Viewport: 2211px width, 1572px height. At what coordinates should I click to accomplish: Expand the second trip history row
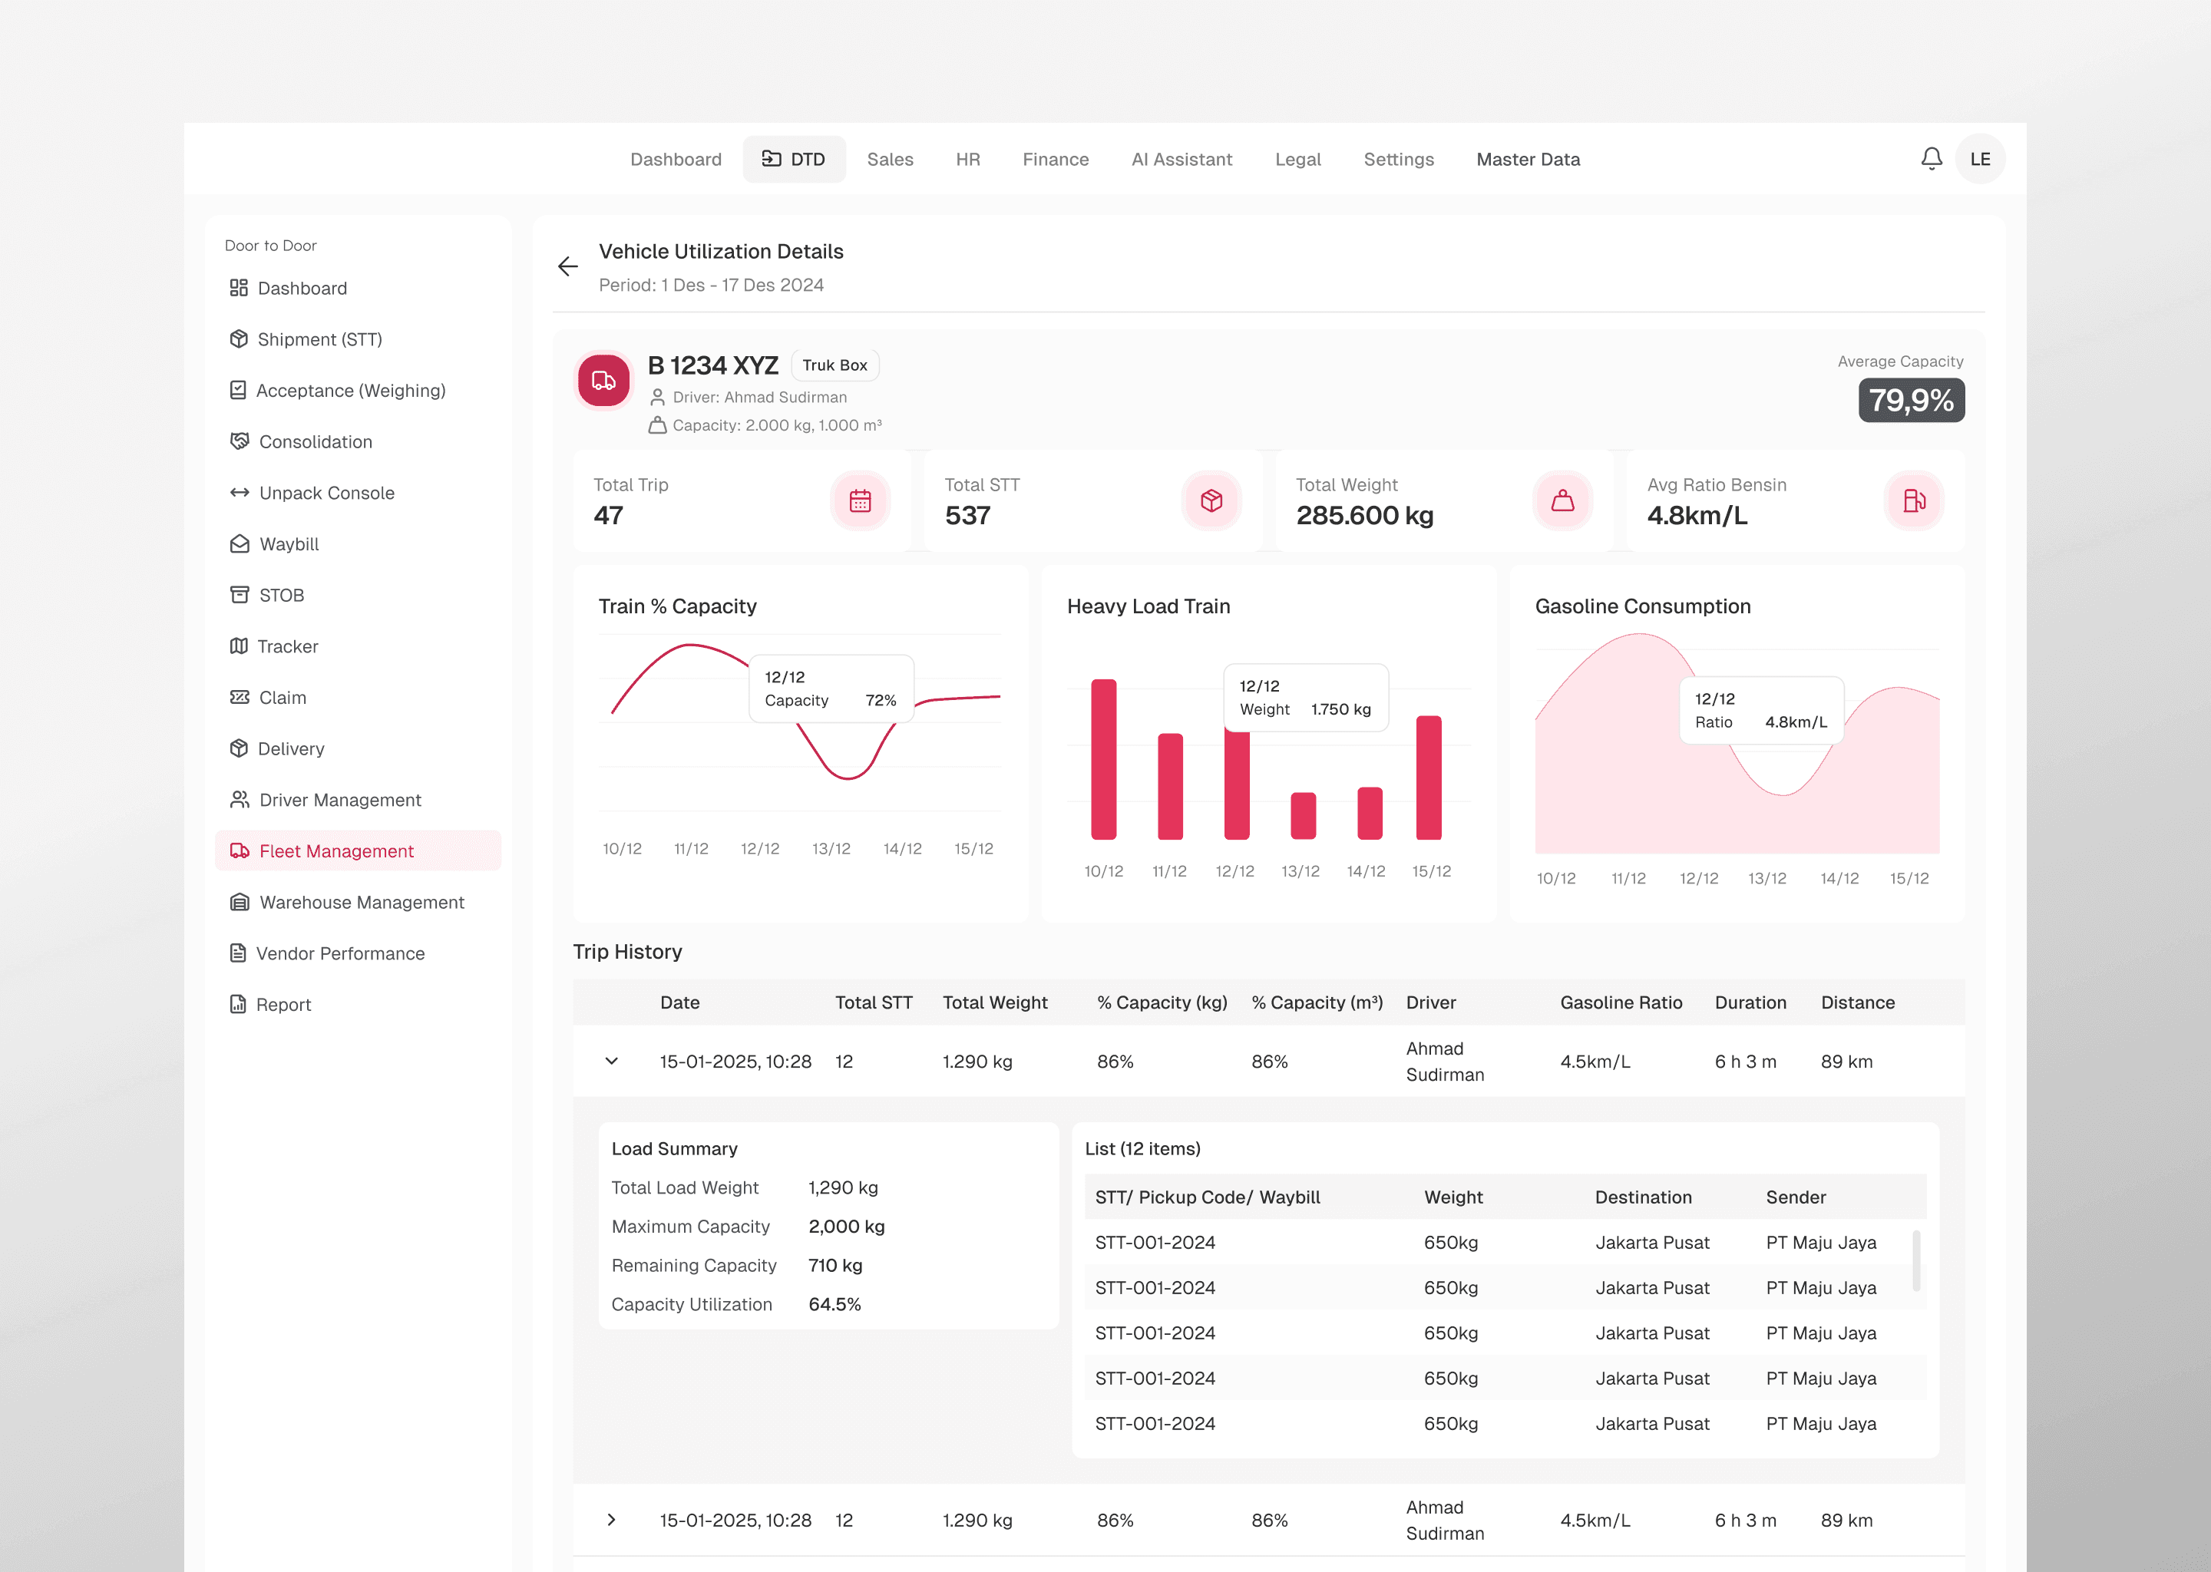pyautogui.click(x=611, y=1520)
